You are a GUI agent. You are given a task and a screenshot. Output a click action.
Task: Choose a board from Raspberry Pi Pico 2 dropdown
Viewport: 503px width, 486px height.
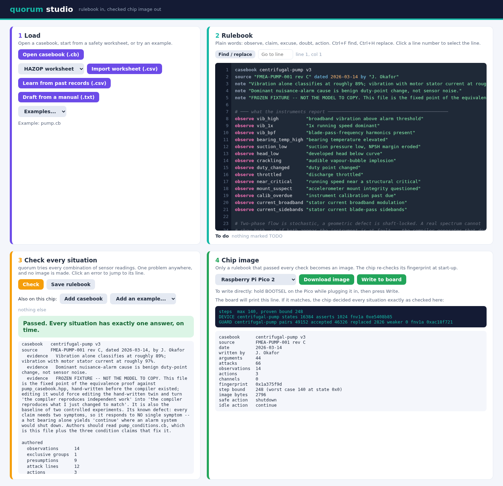(x=256, y=280)
